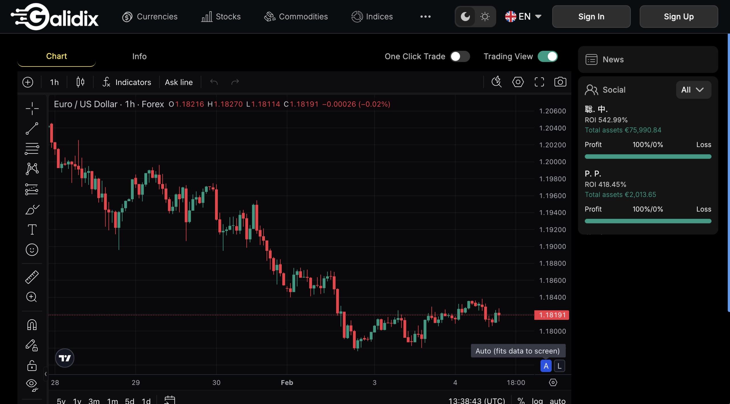Select the trend line drawing tool
The height and width of the screenshot is (404, 730).
coord(32,128)
